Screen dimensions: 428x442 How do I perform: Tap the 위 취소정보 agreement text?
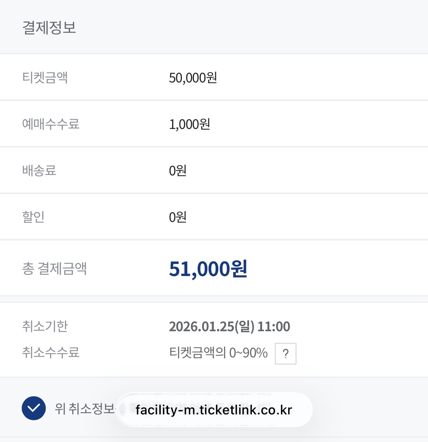[85, 409]
